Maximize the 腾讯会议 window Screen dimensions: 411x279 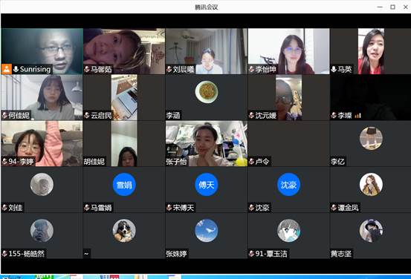pyautogui.click(x=392, y=7)
